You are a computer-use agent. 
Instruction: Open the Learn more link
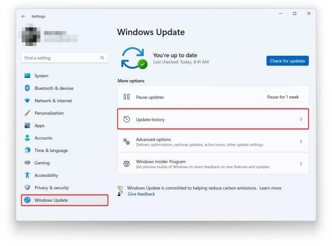click(270, 188)
